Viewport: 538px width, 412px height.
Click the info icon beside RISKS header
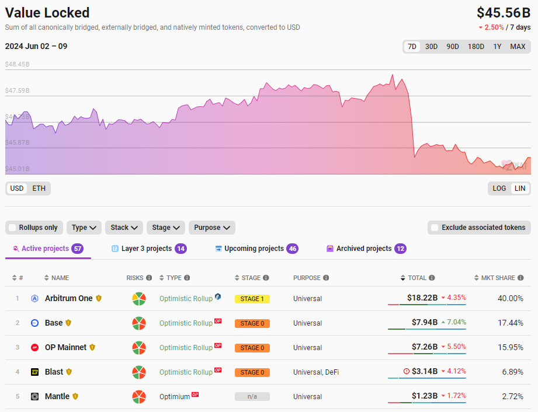pos(149,278)
